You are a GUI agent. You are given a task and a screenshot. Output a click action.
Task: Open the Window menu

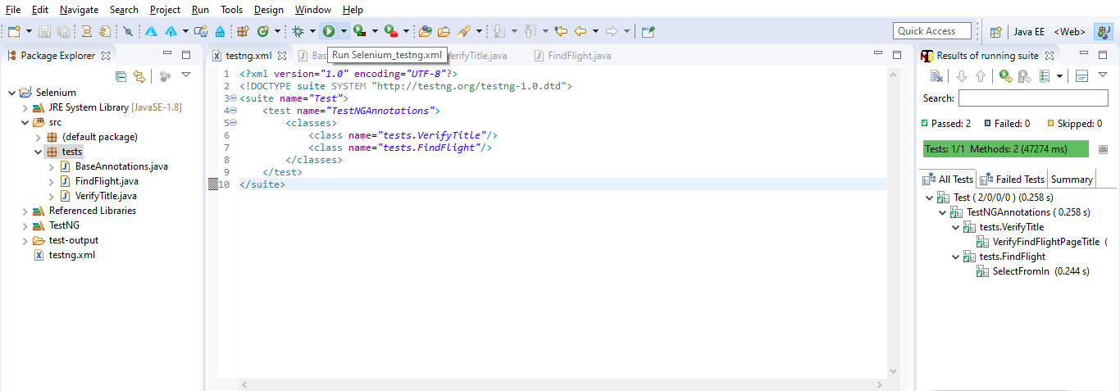[313, 10]
